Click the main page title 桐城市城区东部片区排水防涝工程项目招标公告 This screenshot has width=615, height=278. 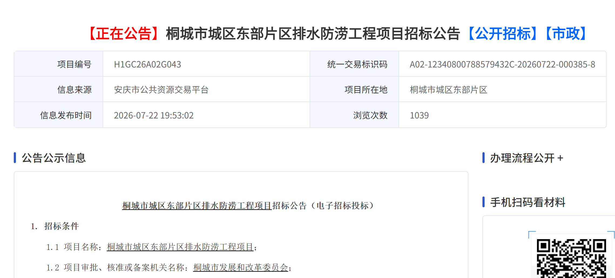tap(313, 34)
